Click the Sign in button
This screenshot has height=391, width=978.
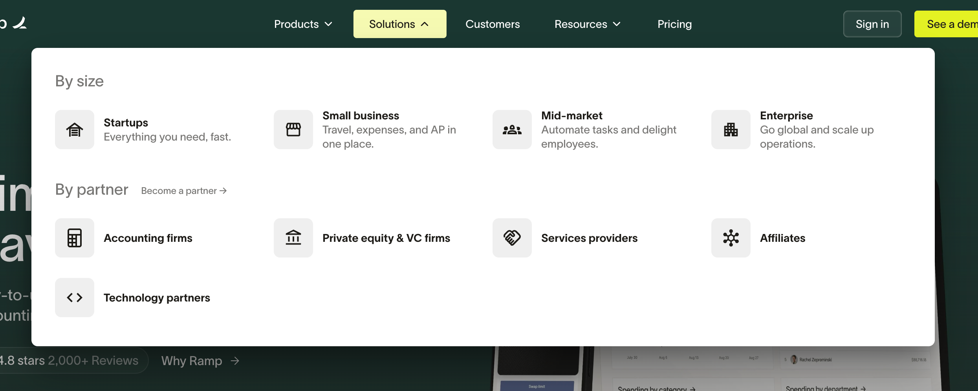click(872, 24)
